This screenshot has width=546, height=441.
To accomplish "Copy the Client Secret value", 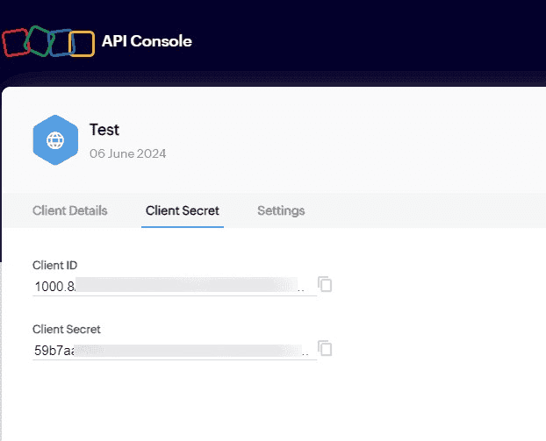I will pyautogui.click(x=325, y=348).
